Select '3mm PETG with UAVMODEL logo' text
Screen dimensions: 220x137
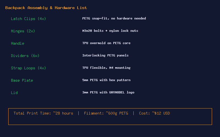[x=108, y=92]
